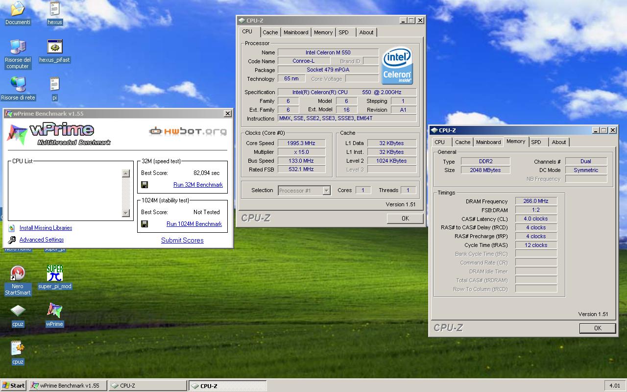Switch to Cache tab in CPU-Z CPU window
This screenshot has width=627, height=392.
[270, 32]
